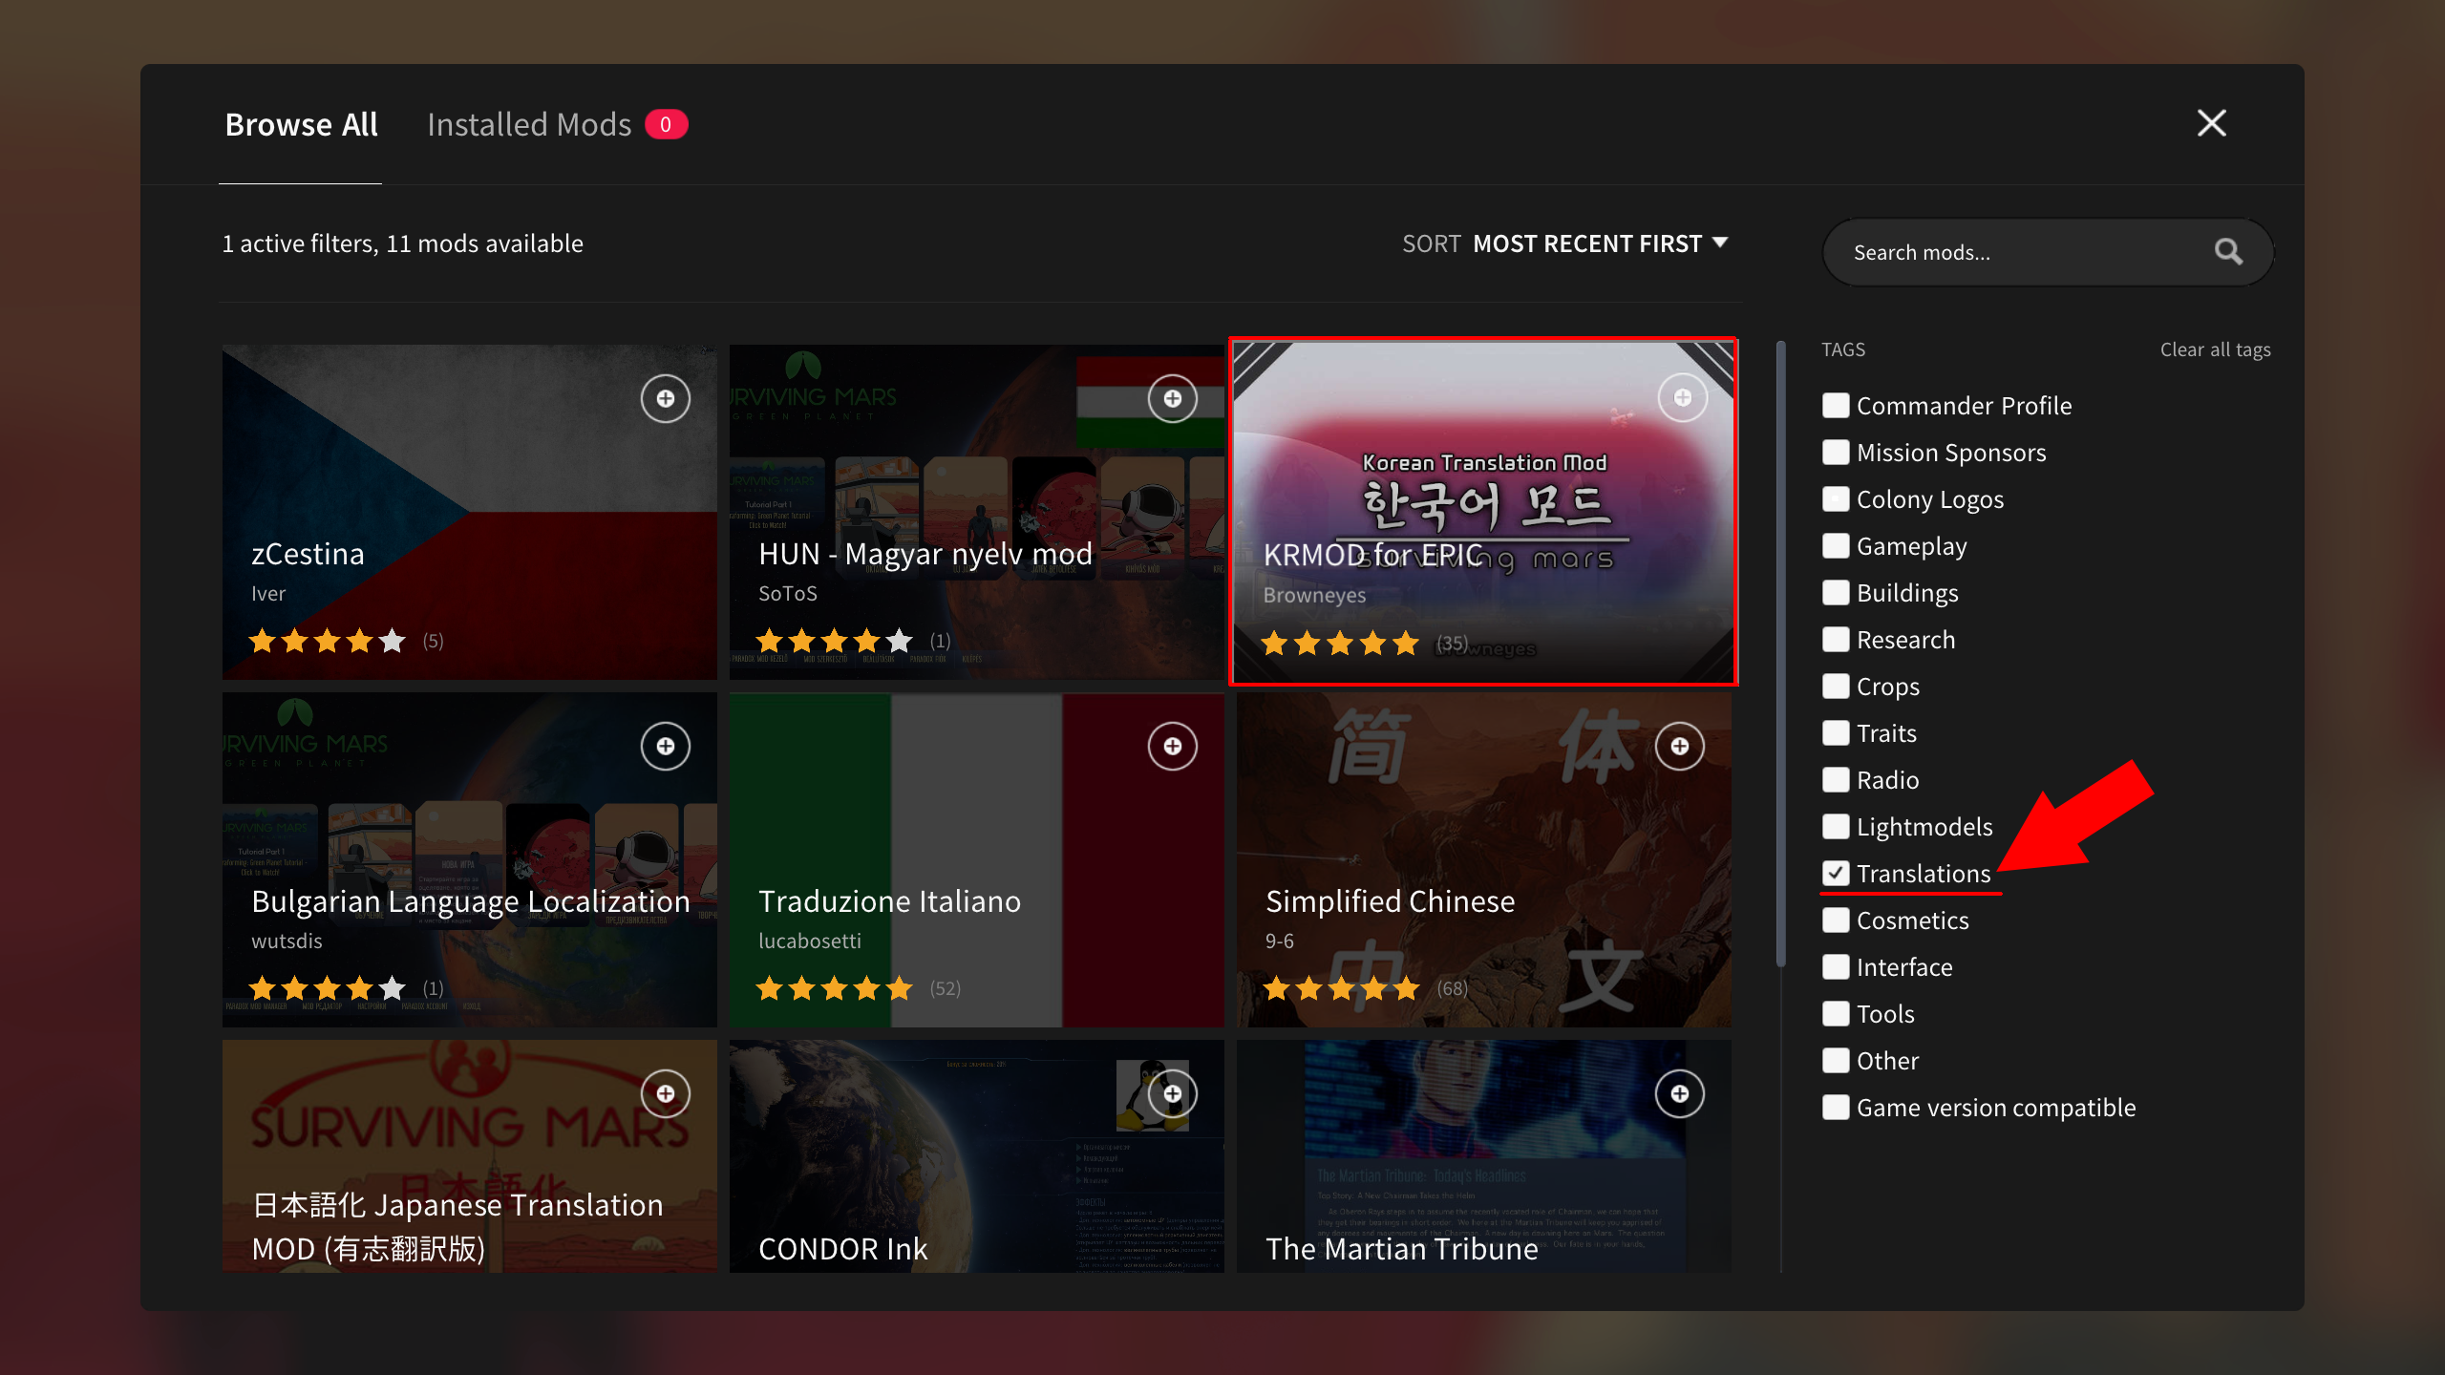Click the active filters count text
2445x1375 pixels.
(402, 243)
